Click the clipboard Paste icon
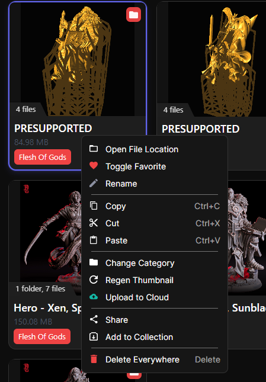This screenshot has width=266, height=382. 94,240
